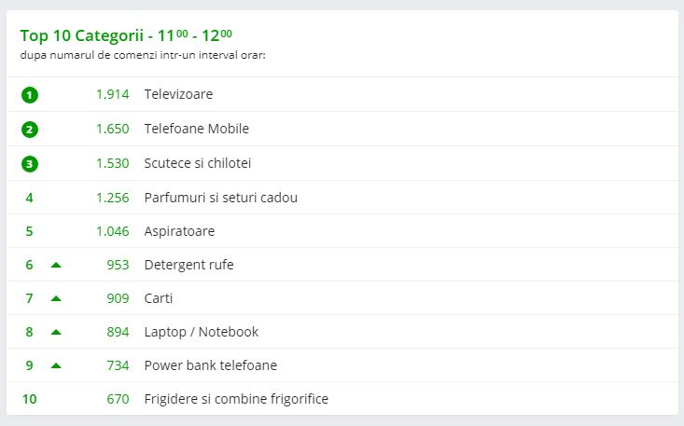684x426 pixels.
Task: Open the Laptop / Notebook category
Action: [x=202, y=332]
